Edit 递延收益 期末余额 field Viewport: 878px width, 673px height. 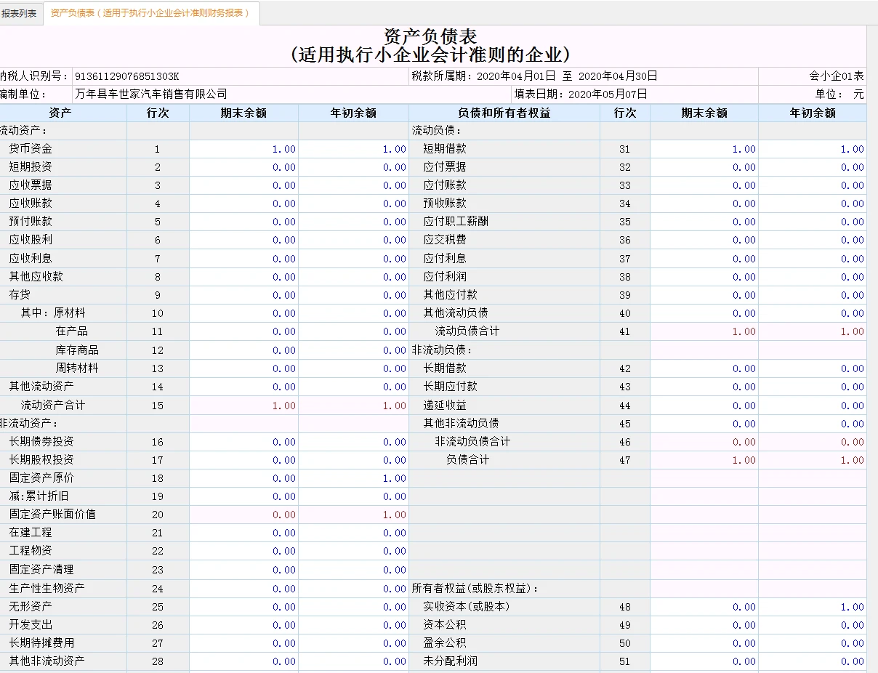pyautogui.click(x=704, y=406)
